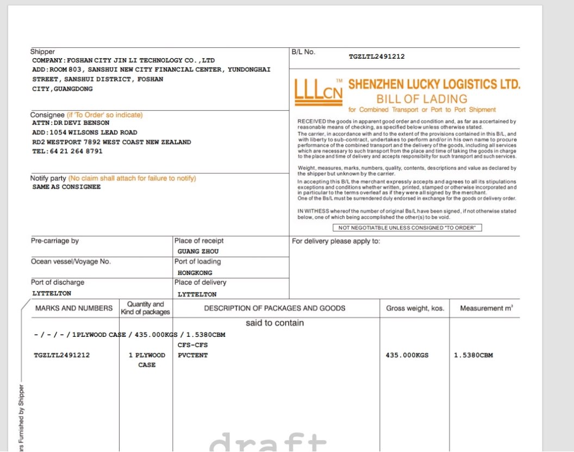The width and height of the screenshot is (574, 452).
Task: Select the CFS-CFS text
Action: pos(192,345)
